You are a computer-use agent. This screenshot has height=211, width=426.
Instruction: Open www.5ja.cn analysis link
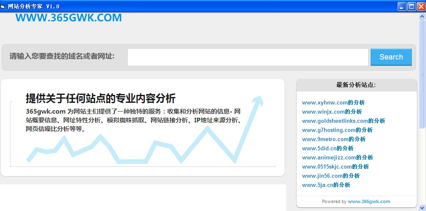point(326,185)
